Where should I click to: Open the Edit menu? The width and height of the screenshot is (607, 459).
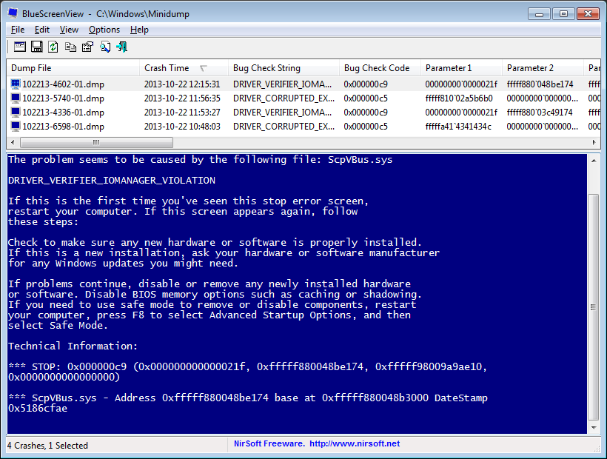[41, 30]
